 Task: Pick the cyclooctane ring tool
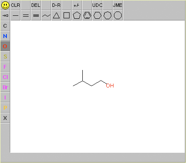pyautogui.click(x=118, y=15)
